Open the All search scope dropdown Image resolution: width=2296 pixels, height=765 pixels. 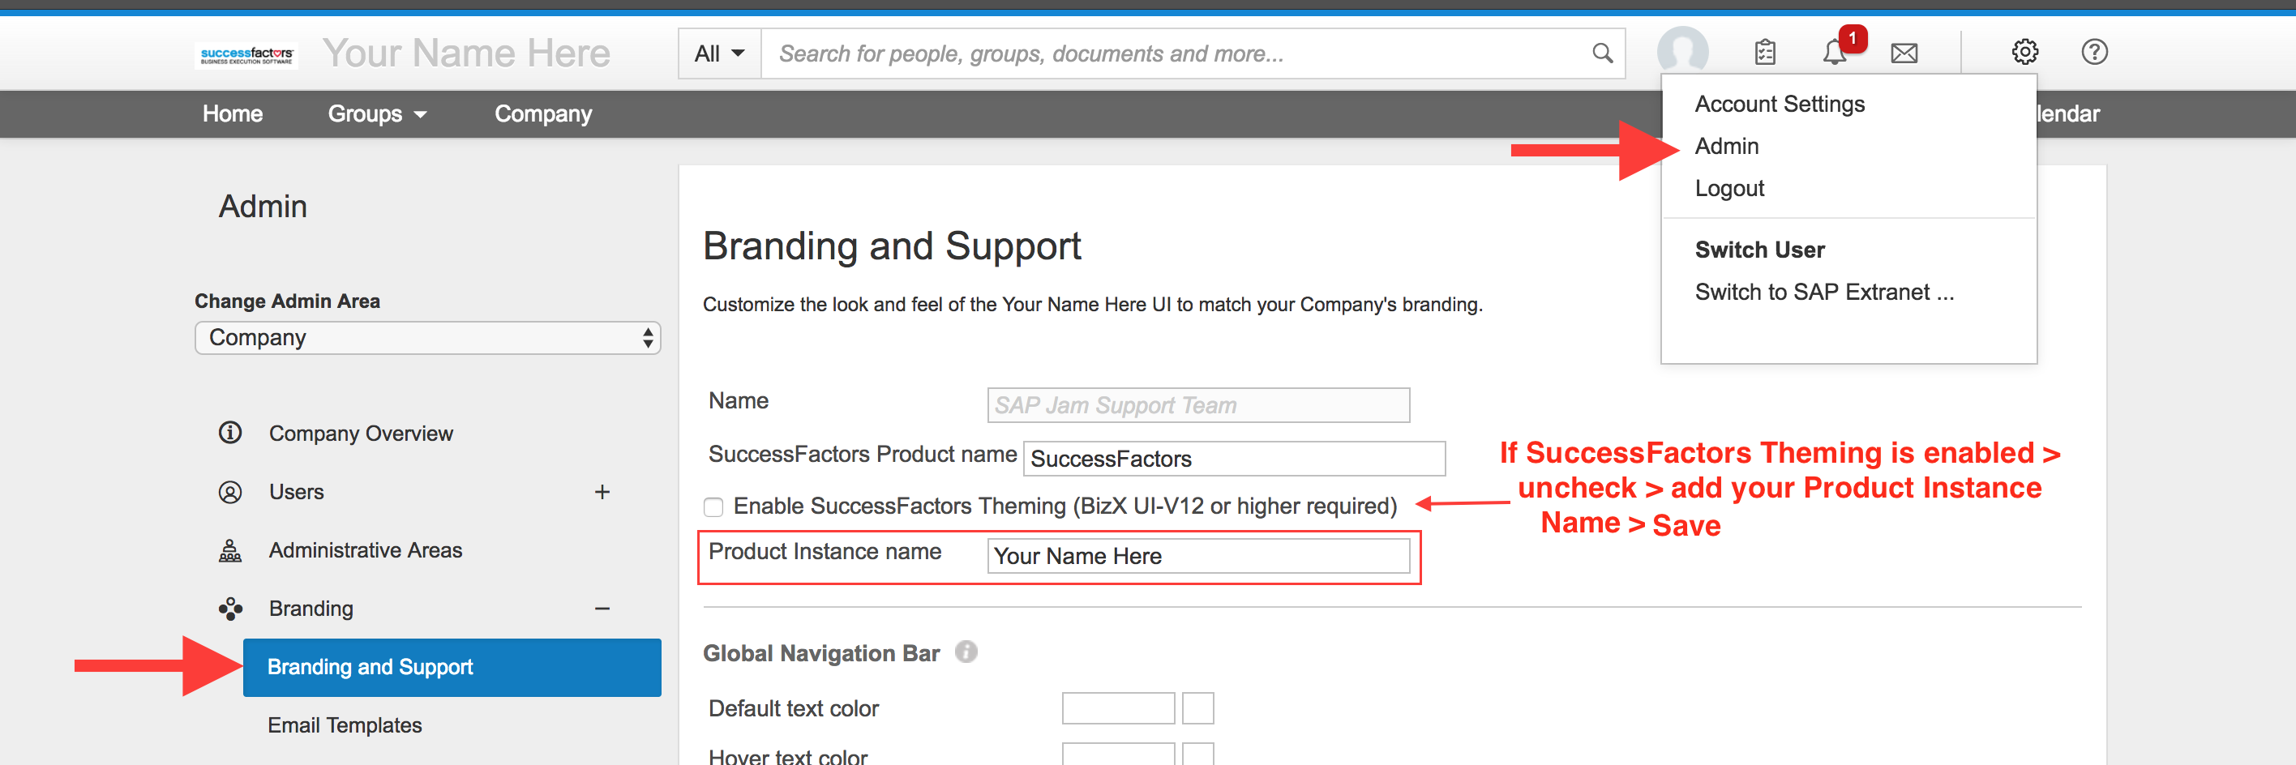click(719, 53)
